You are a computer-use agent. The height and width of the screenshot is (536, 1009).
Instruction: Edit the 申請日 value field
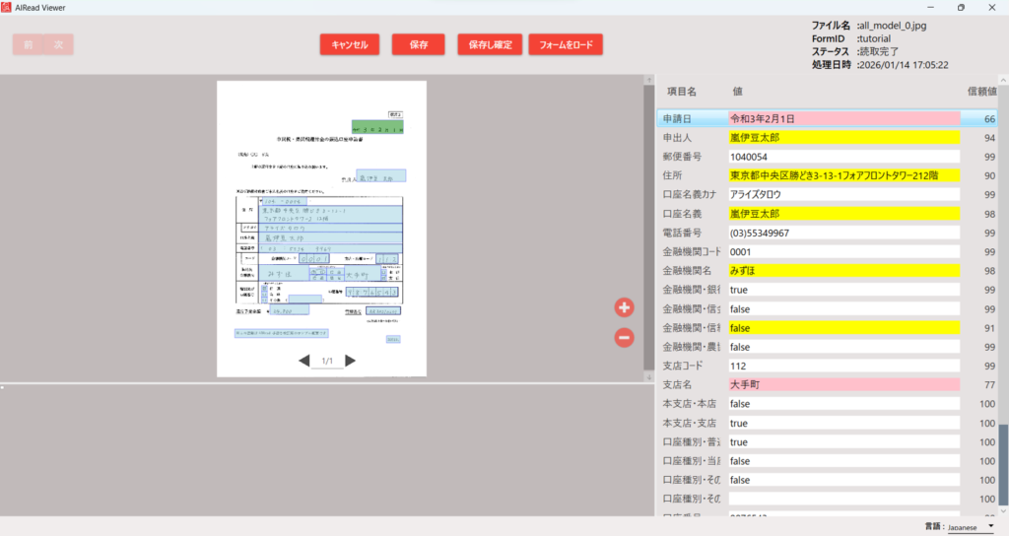[x=843, y=119]
